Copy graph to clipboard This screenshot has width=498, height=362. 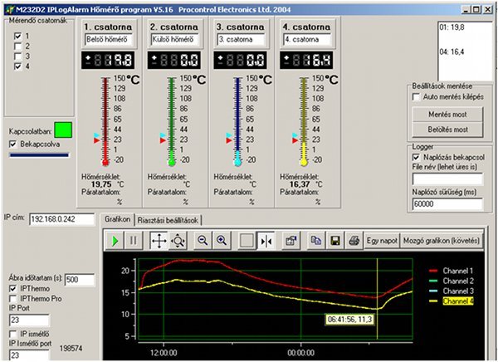click(x=316, y=241)
